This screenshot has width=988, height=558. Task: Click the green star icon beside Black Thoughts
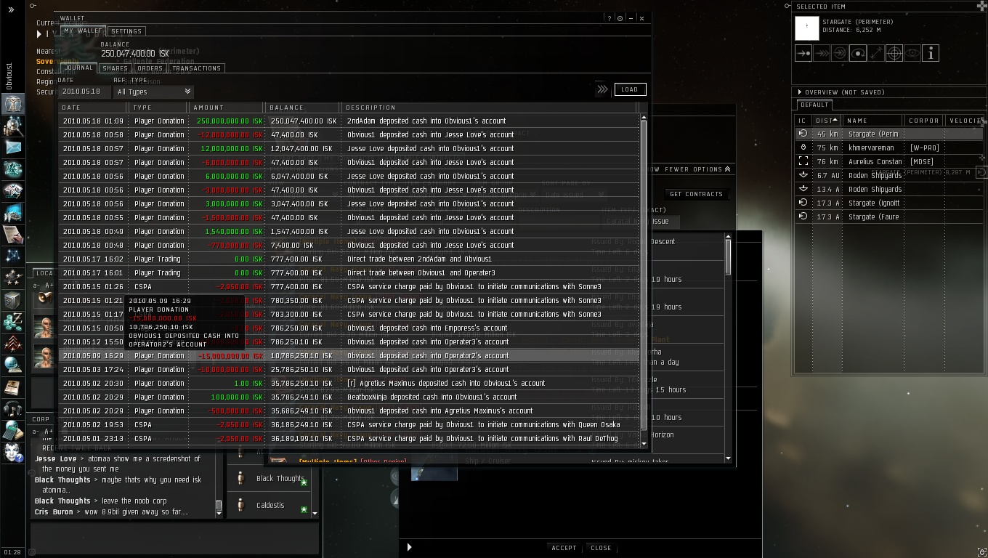304,482
